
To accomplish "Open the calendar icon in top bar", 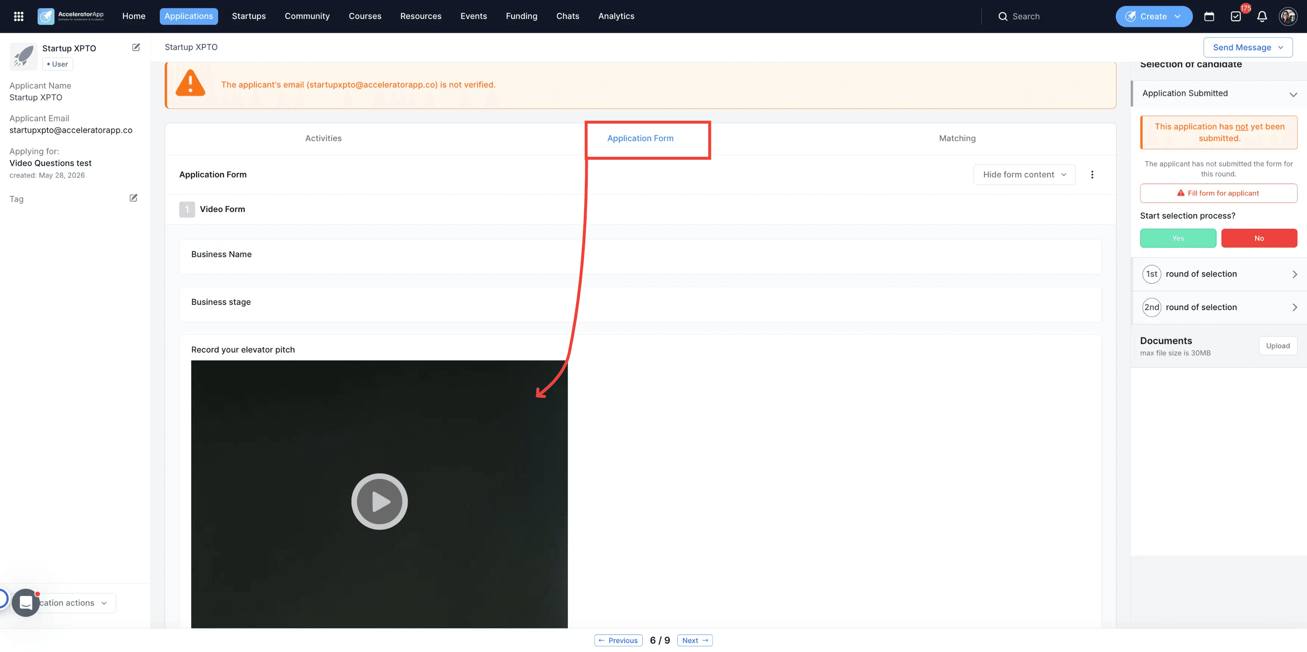I will pos(1209,16).
